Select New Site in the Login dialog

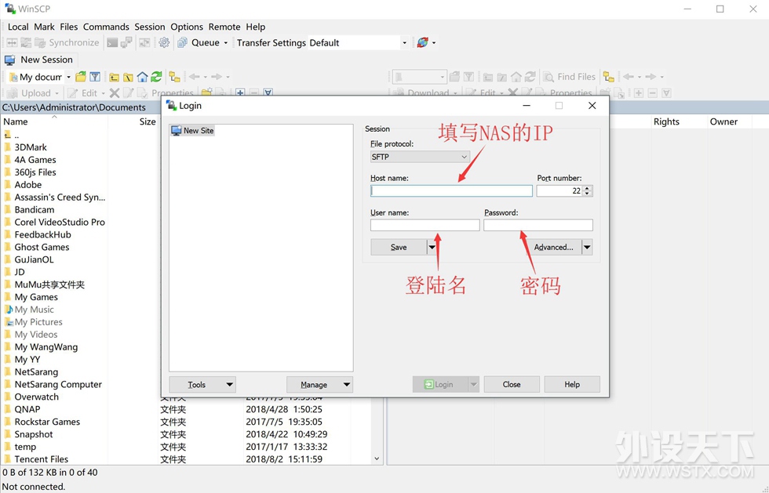coord(192,131)
